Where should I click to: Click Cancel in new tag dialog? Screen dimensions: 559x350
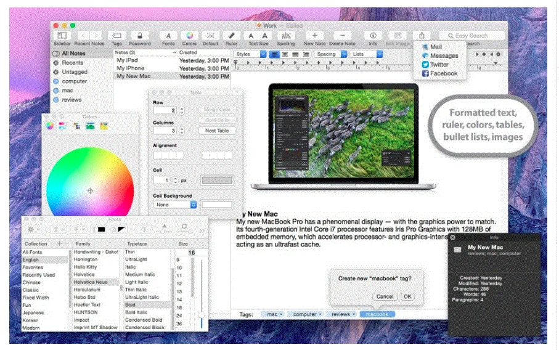pyautogui.click(x=385, y=296)
